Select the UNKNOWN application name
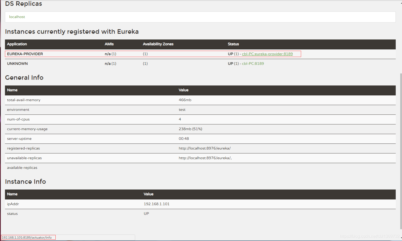 pos(17,64)
